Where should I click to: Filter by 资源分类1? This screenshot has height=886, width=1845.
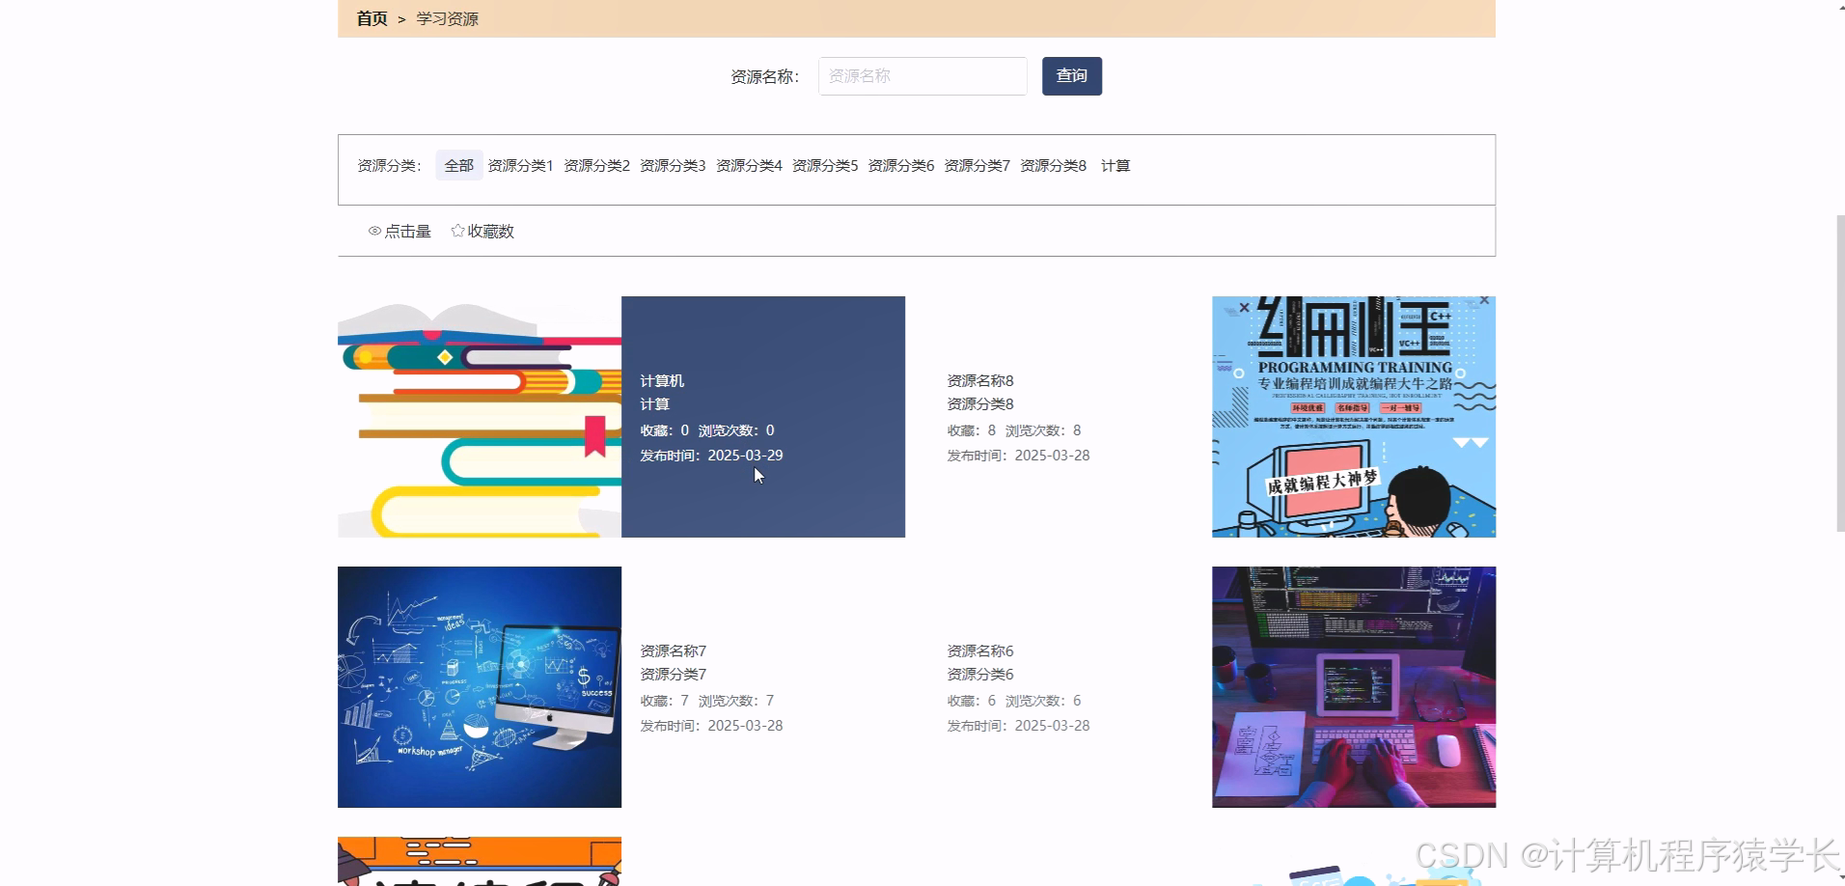520,165
